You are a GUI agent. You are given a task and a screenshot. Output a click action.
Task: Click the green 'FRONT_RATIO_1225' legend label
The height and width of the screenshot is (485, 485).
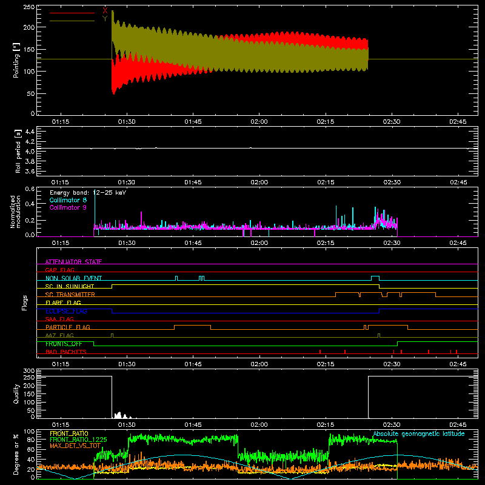coord(78,439)
